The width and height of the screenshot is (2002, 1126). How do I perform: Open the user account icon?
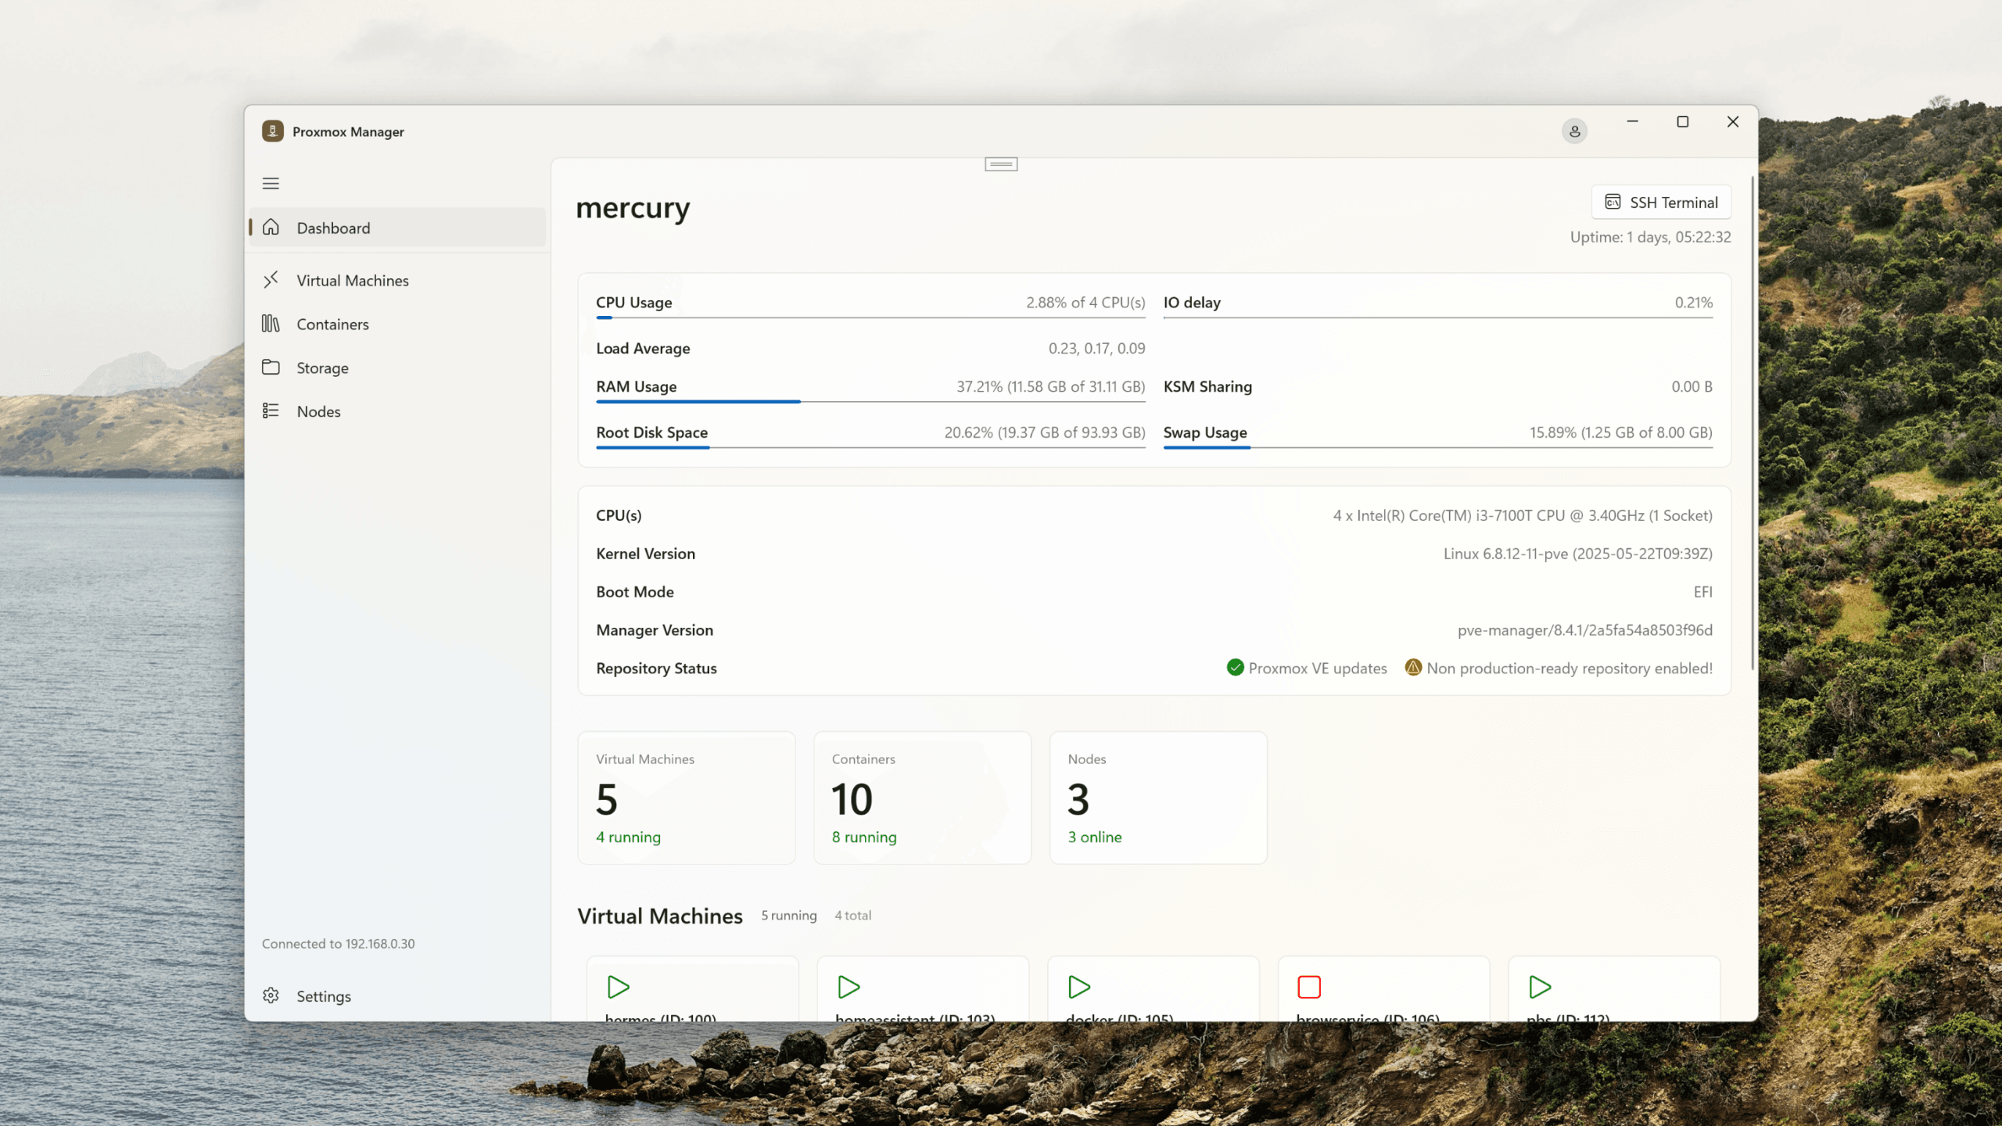[1574, 131]
